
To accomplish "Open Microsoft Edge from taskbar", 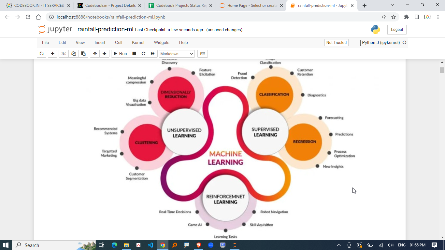I will (114, 245).
